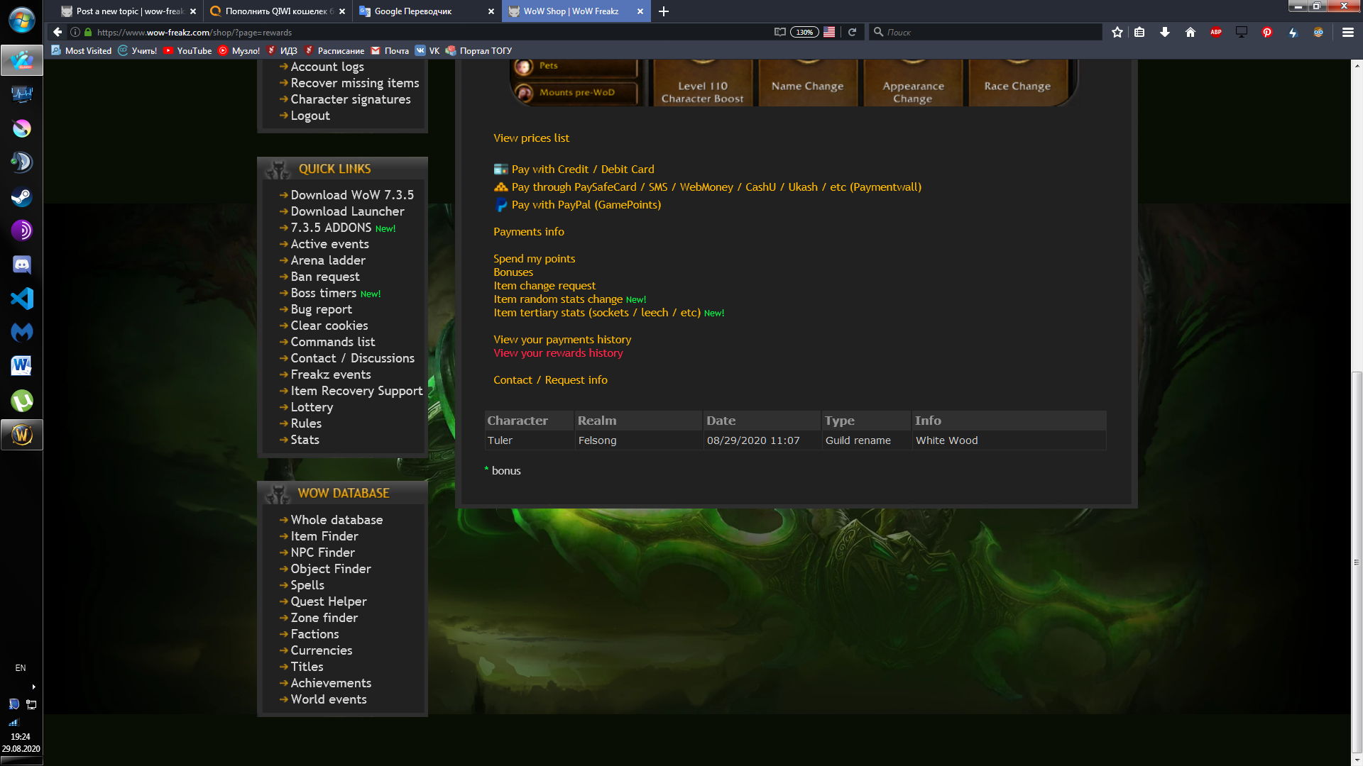Viewport: 1363px width, 766px height.
Task: Open the YouTube bookmark
Action: coord(187,50)
